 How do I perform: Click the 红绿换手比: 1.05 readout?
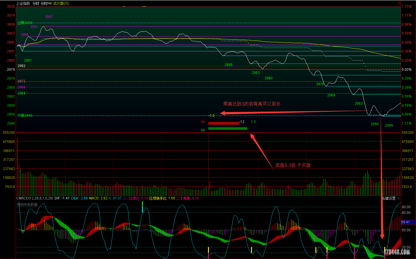(x=162, y=198)
